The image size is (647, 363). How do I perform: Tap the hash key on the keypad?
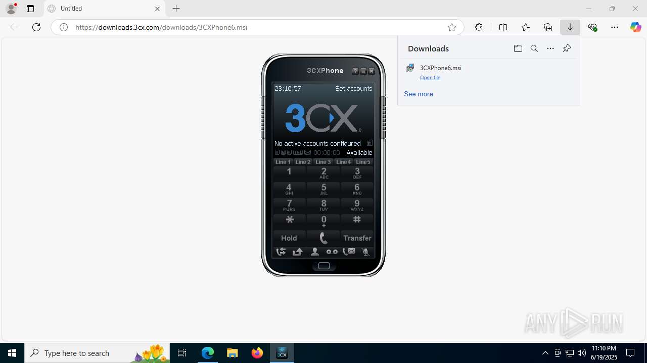357,221
